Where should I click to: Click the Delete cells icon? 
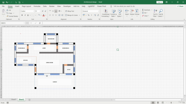point(132,11)
